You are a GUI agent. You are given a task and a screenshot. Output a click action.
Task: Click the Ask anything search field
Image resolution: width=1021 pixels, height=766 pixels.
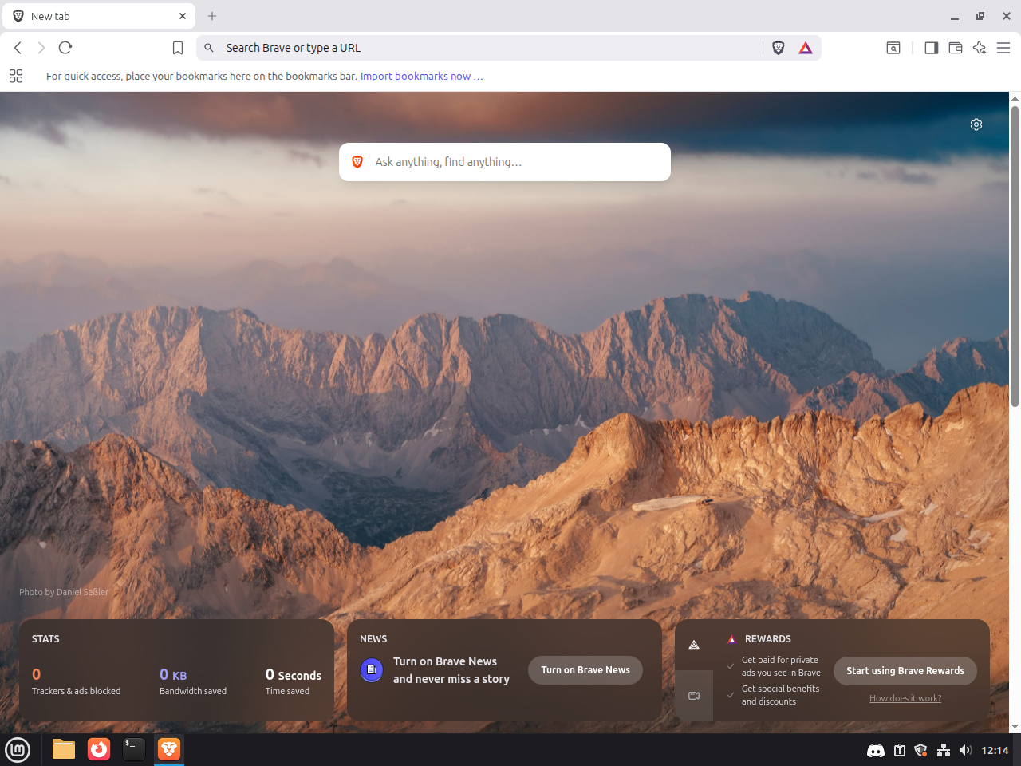point(505,162)
